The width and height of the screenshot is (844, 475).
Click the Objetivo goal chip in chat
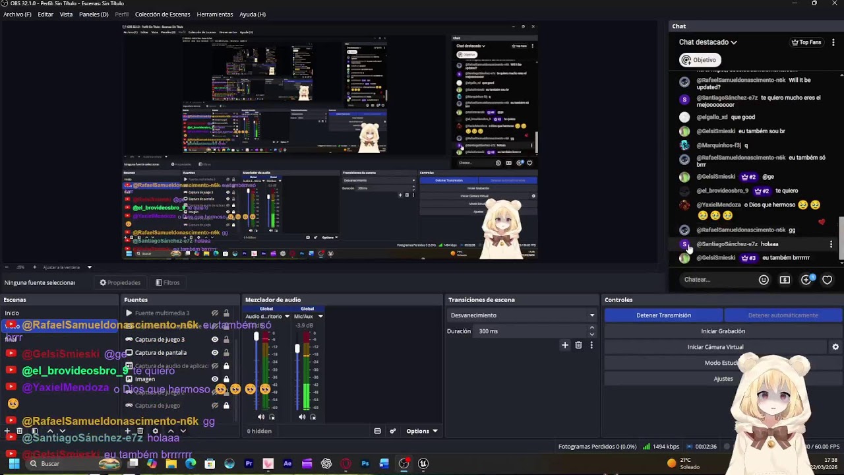700,60
